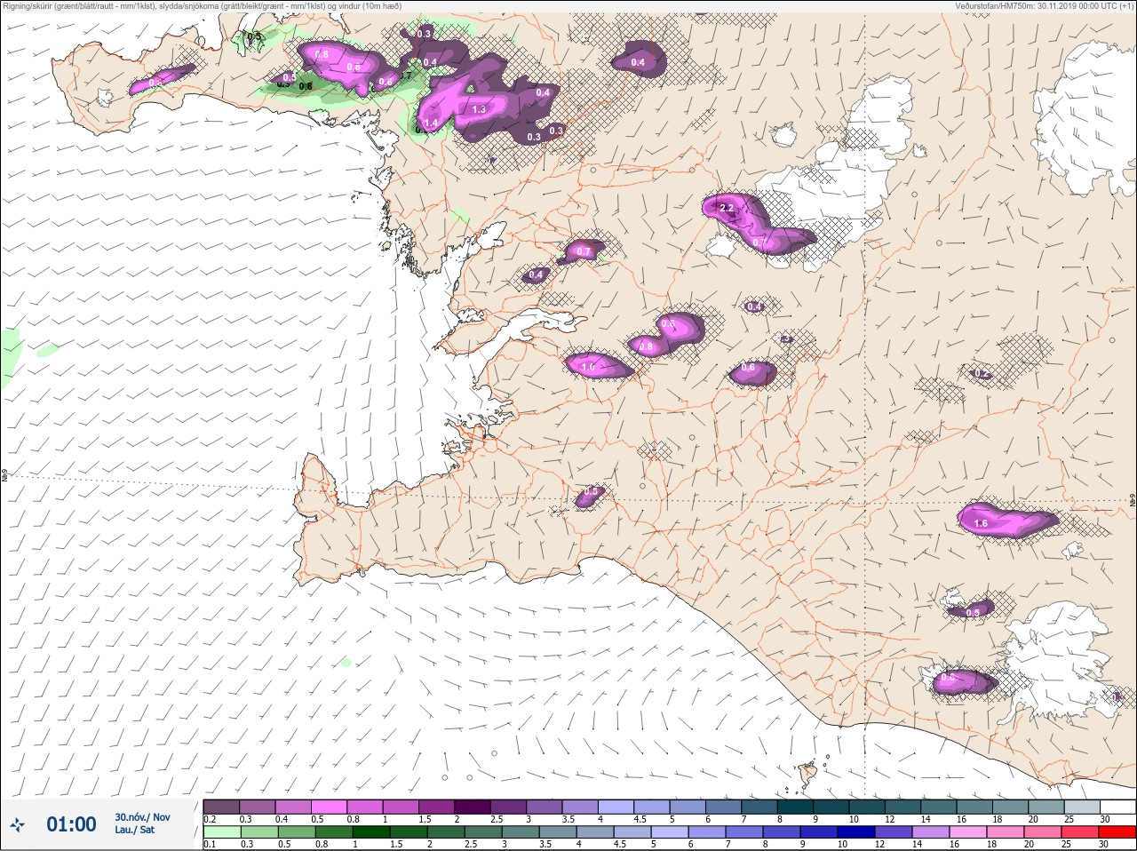1137x851 pixels.
Task: Click the mauve 0.2 swatch starting the top legend row
Action: coord(221,807)
